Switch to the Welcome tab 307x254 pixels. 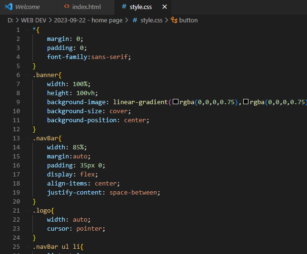28,7
